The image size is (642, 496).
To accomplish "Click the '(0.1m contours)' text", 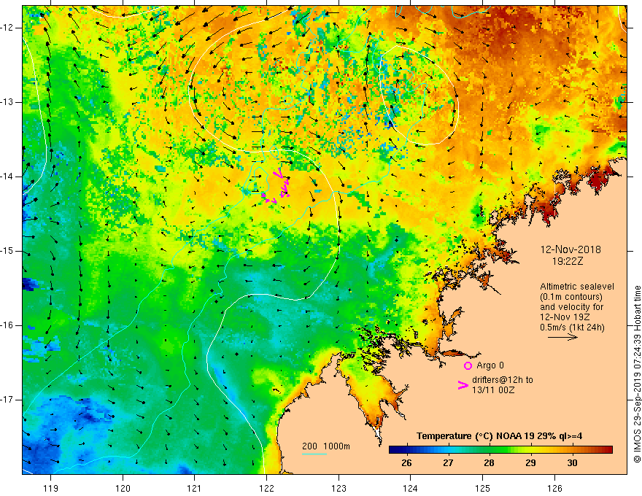I will point(571,297).
